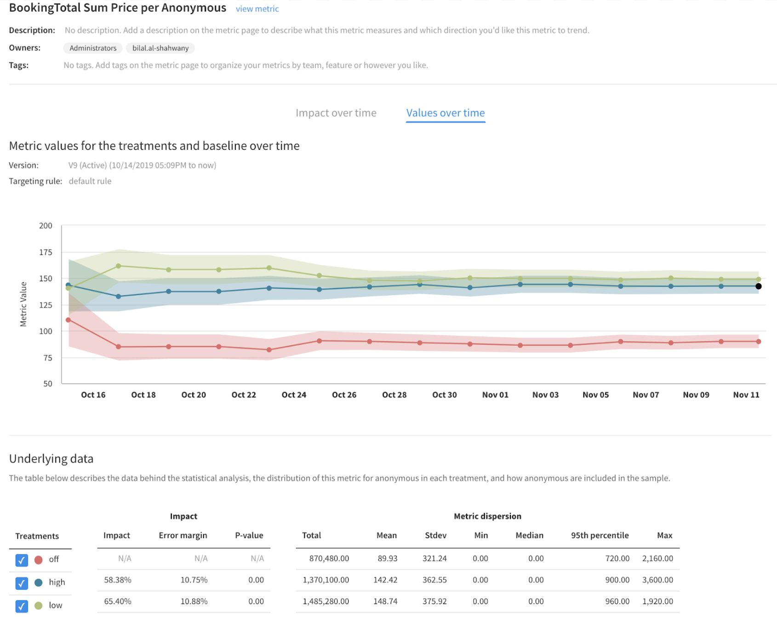Click the Stdev column header
The image size is (777, 617).
435,536
